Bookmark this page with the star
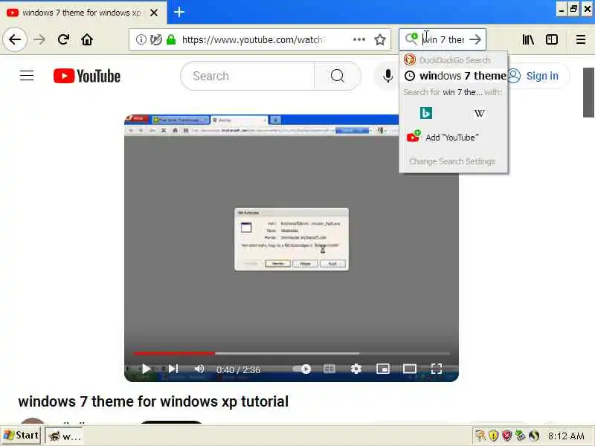The width and height of the screenshot is (595, 446). point(380,39)
